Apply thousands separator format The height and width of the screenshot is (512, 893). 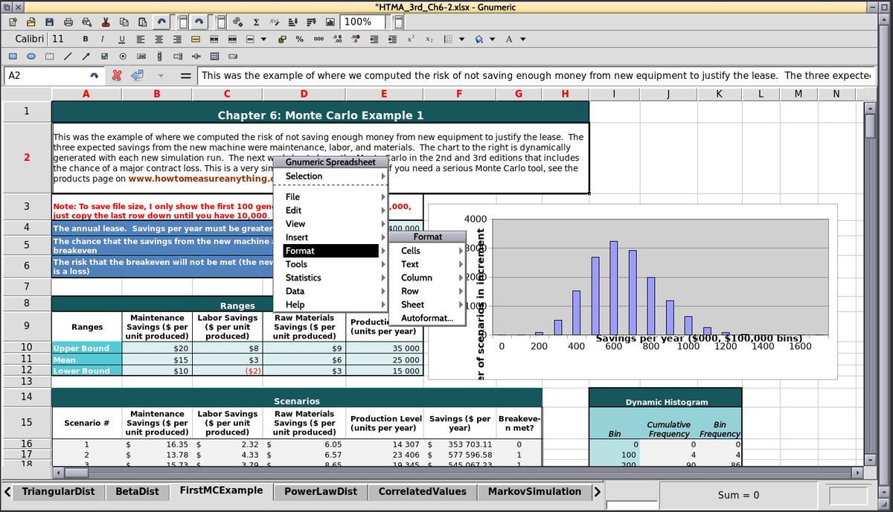coord(319,39)
